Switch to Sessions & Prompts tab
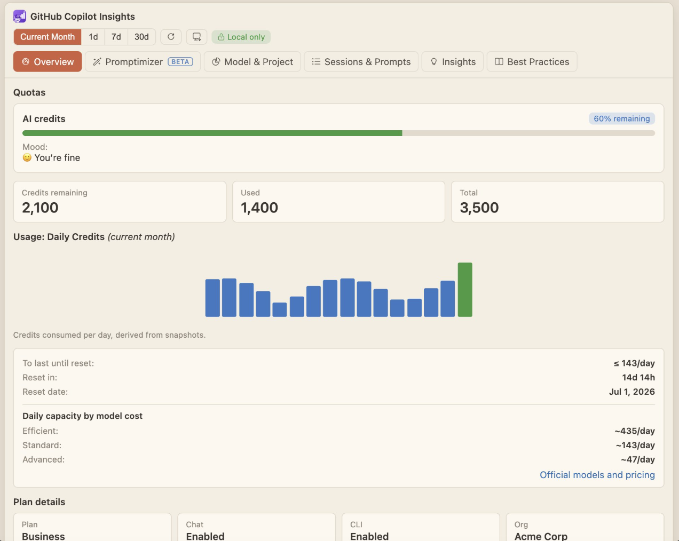The width and height of the screenshot is (679, 541). click(361, 61)
